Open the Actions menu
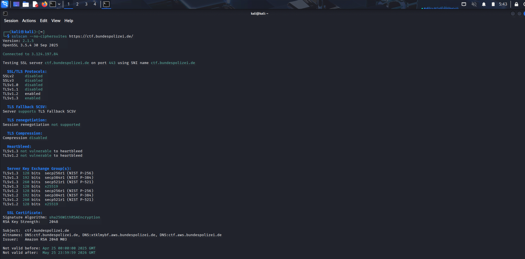Viewport: 525px width, 259px height. click(x=29, y=21)
